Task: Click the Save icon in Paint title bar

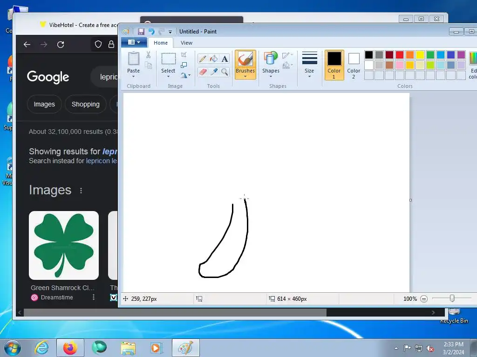Action: tap(141, 32)
